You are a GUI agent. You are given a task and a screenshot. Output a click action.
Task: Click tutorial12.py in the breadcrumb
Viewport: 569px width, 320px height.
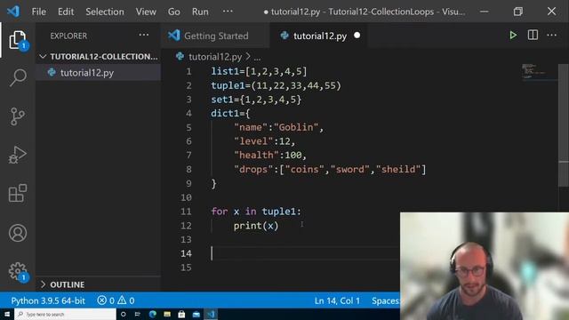[x=215, y=57]
